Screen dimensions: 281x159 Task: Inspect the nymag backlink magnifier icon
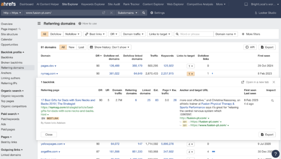pyautogui.click(x=272, y=100)
